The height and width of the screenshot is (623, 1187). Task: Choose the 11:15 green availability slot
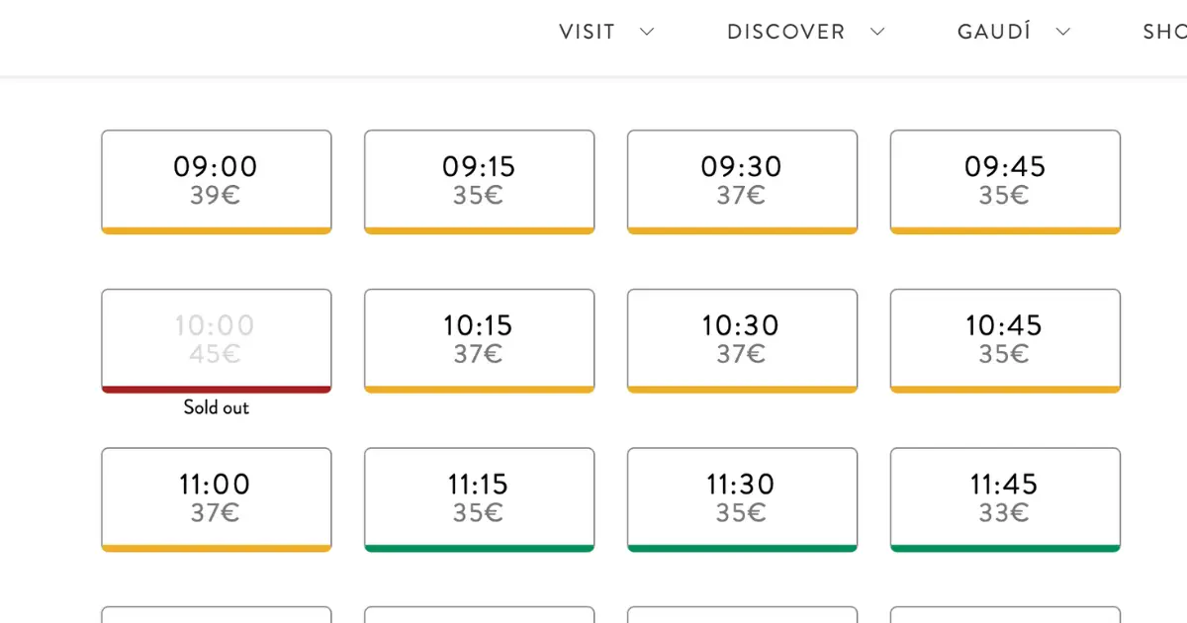click(x=479, y=497)
